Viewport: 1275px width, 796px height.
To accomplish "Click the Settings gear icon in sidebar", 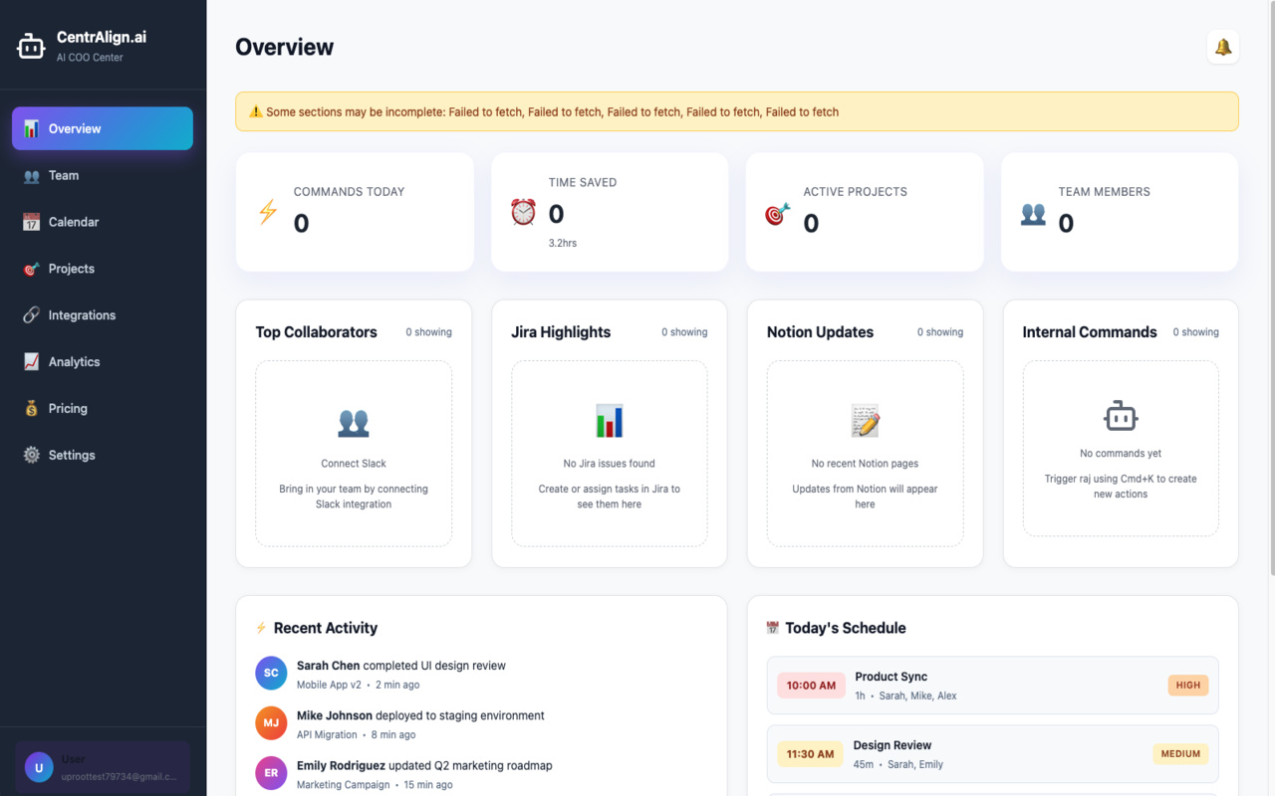I will pos(32,455).
